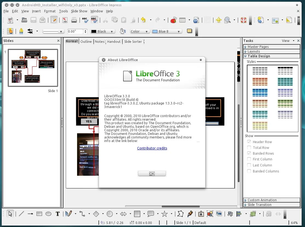This screenshot has width=305, height=227.
Task: Select the Line drawing tool
Action: point(21,214)
